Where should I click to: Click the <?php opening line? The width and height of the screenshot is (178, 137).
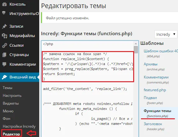coord(48,44)
